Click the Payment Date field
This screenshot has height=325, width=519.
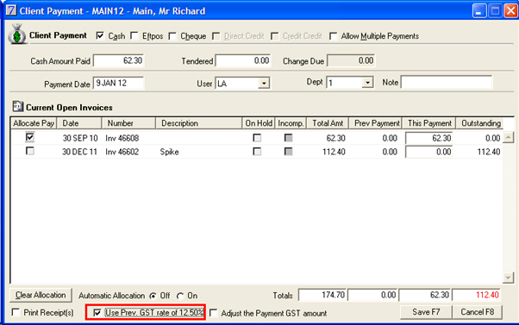(x=118, y=83)
